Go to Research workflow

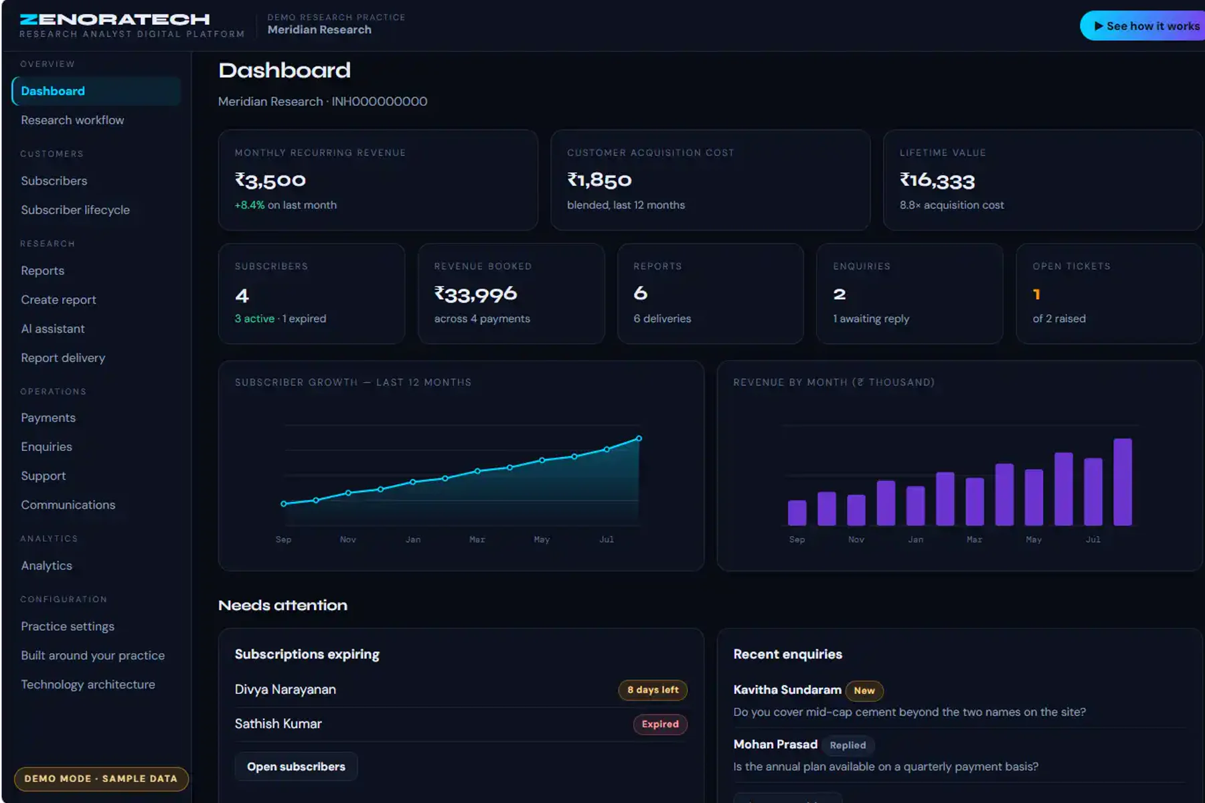coord(72,120)
